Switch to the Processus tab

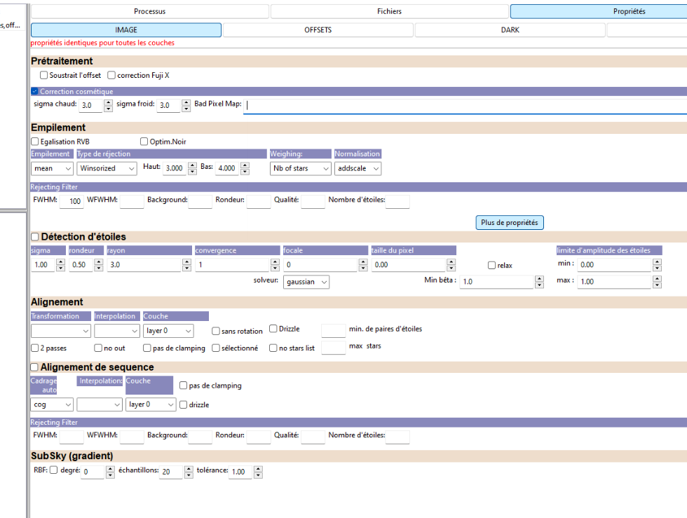[x=150, y=11]
